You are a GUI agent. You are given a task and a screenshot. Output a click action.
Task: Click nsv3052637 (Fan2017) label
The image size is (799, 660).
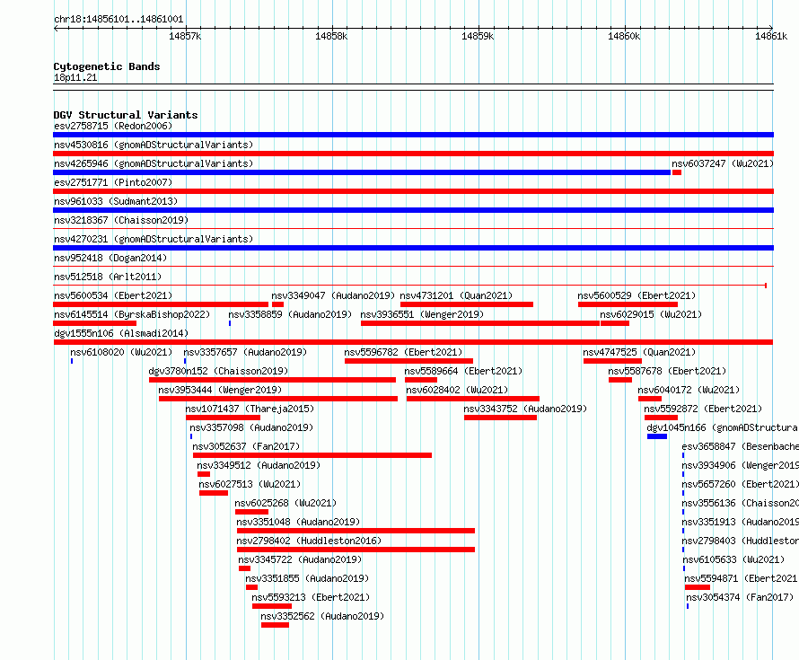(246, 446)
